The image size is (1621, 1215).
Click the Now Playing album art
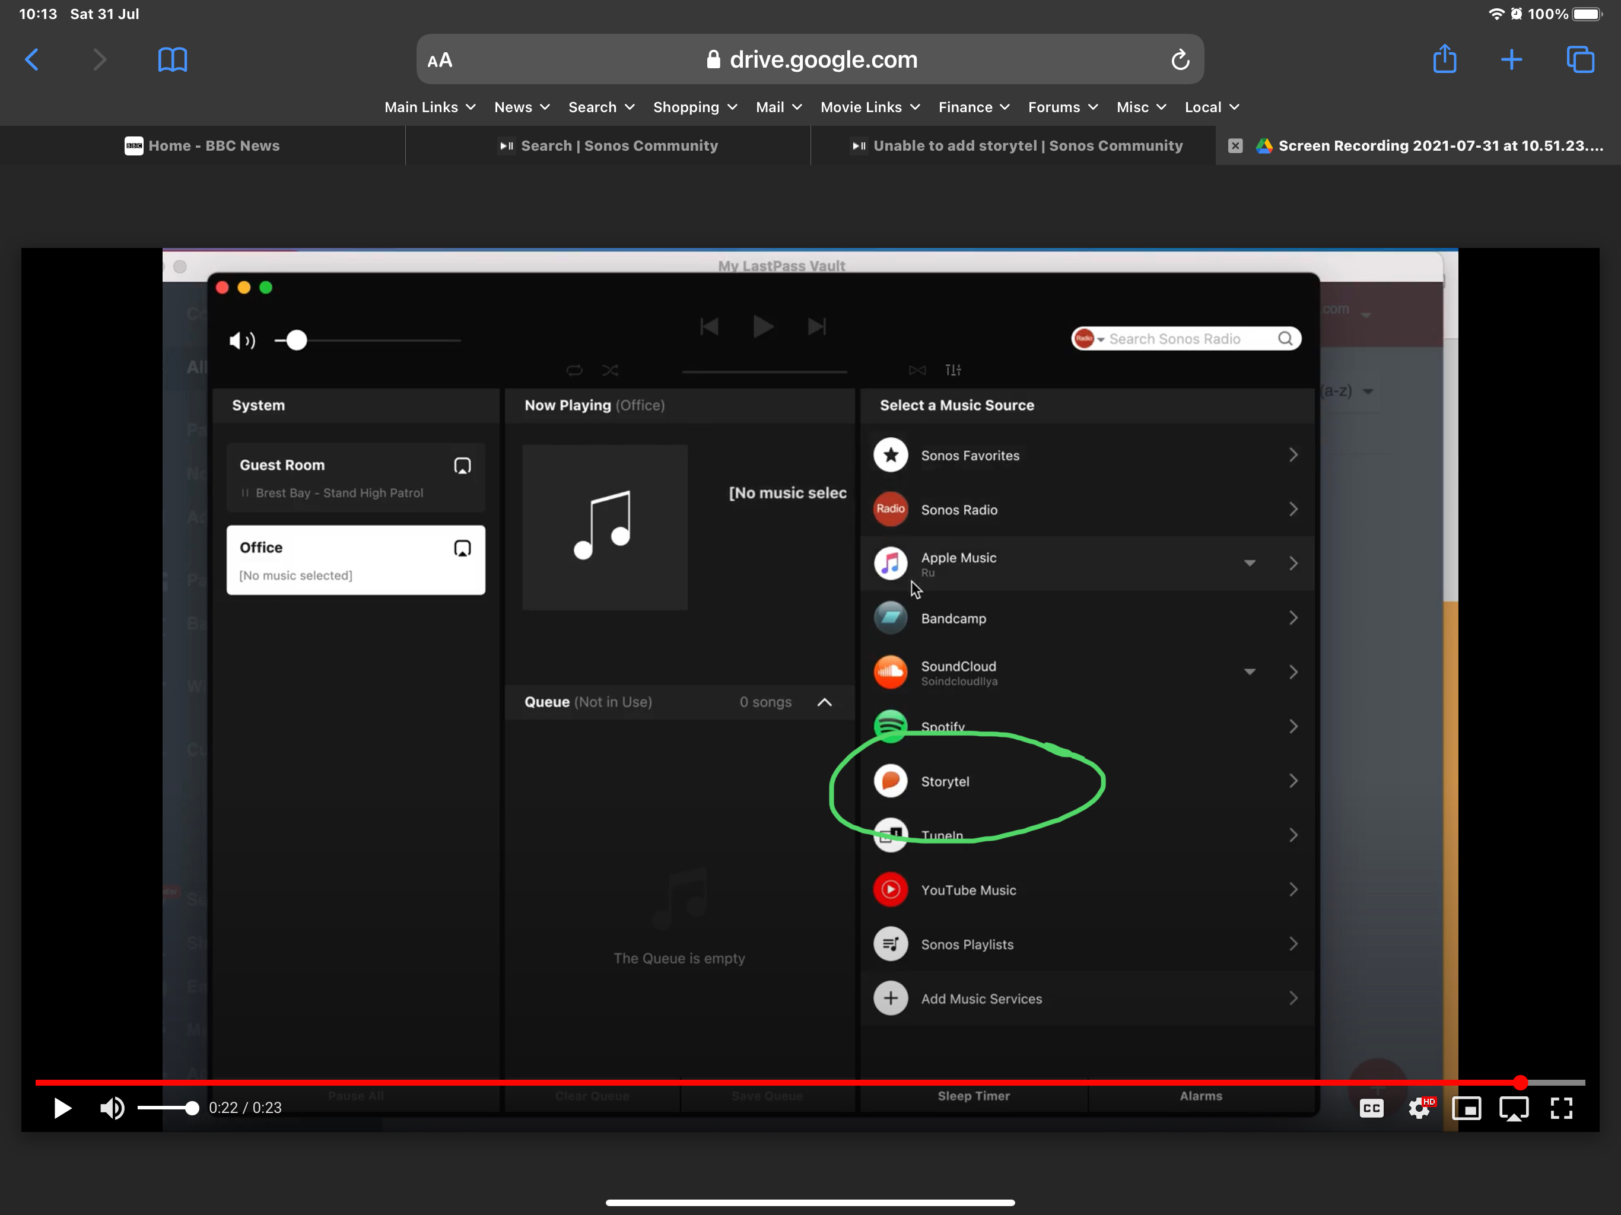(x=605, y=527)
